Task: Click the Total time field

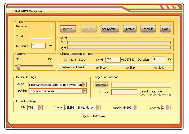Action: click(x=41, y=36)
